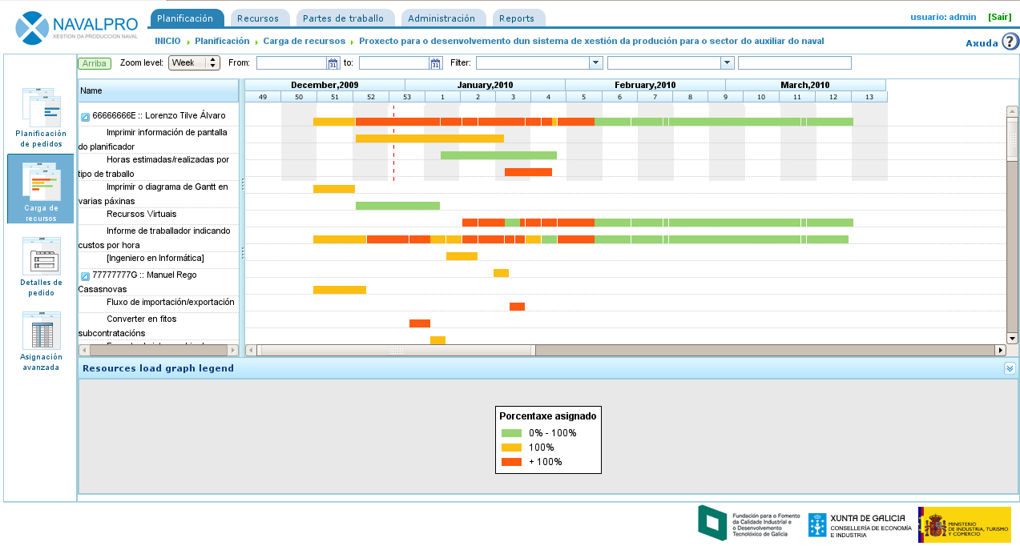The image size is (1020, 546).
Task: Open the second Filter dropdown arrow
Action: tap(727, 63)
